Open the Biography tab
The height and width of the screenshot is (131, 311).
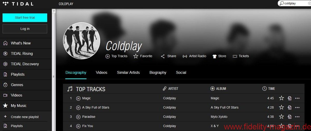[158, 72]
